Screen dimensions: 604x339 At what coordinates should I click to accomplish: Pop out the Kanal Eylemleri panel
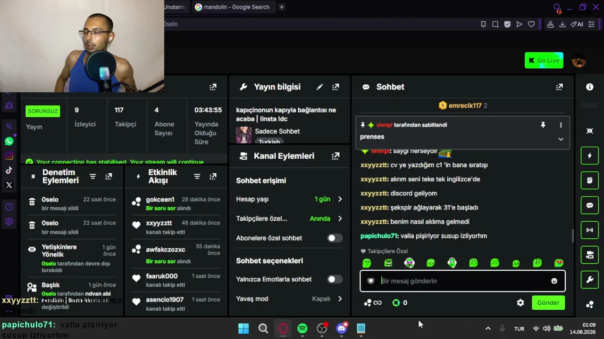336,156
